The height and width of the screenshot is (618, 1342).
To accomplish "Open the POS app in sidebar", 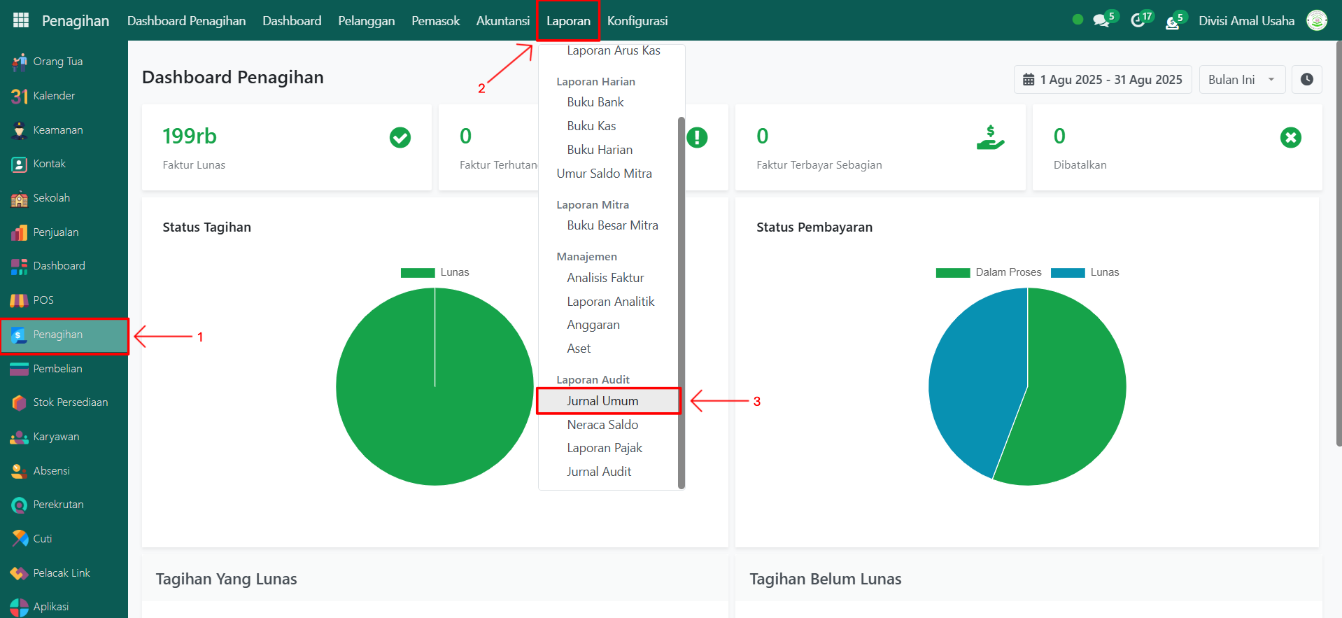I will (43, 300).
